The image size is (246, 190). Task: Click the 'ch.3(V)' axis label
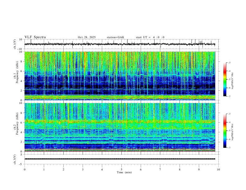(x=15, y=159)
